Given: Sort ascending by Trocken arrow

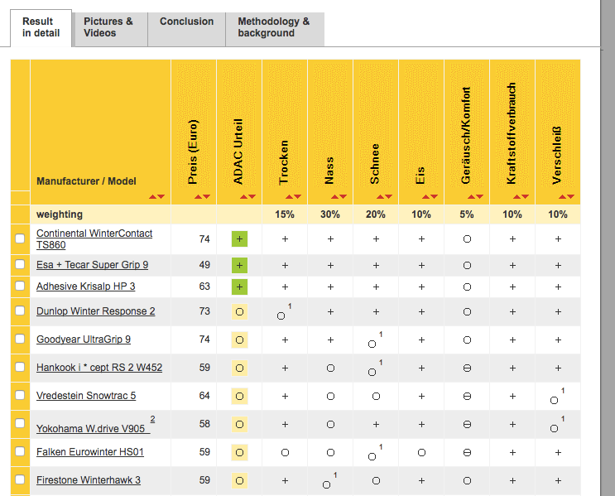Looking at the screenshot, I should tap(289, 196).
